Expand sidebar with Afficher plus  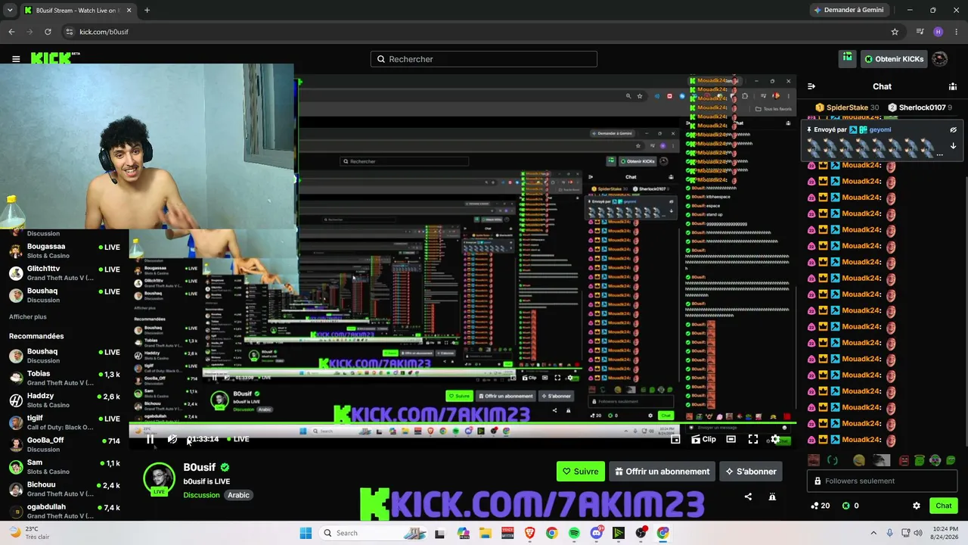click(28, 316)
